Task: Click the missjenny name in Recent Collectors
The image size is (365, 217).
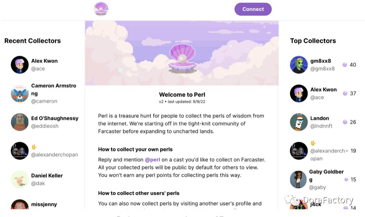Action: tap(44, 204)
